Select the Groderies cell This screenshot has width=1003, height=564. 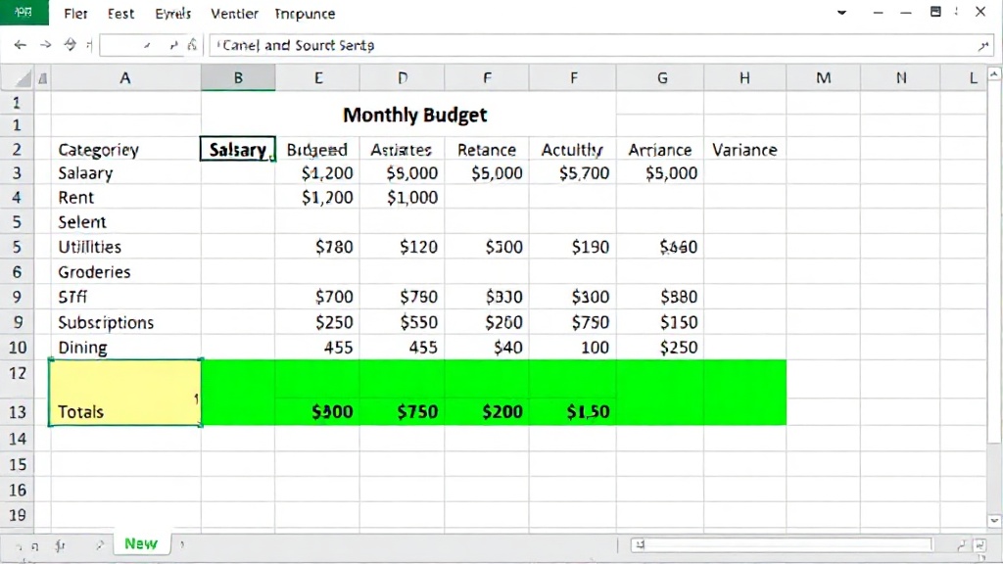click(125, 272)
